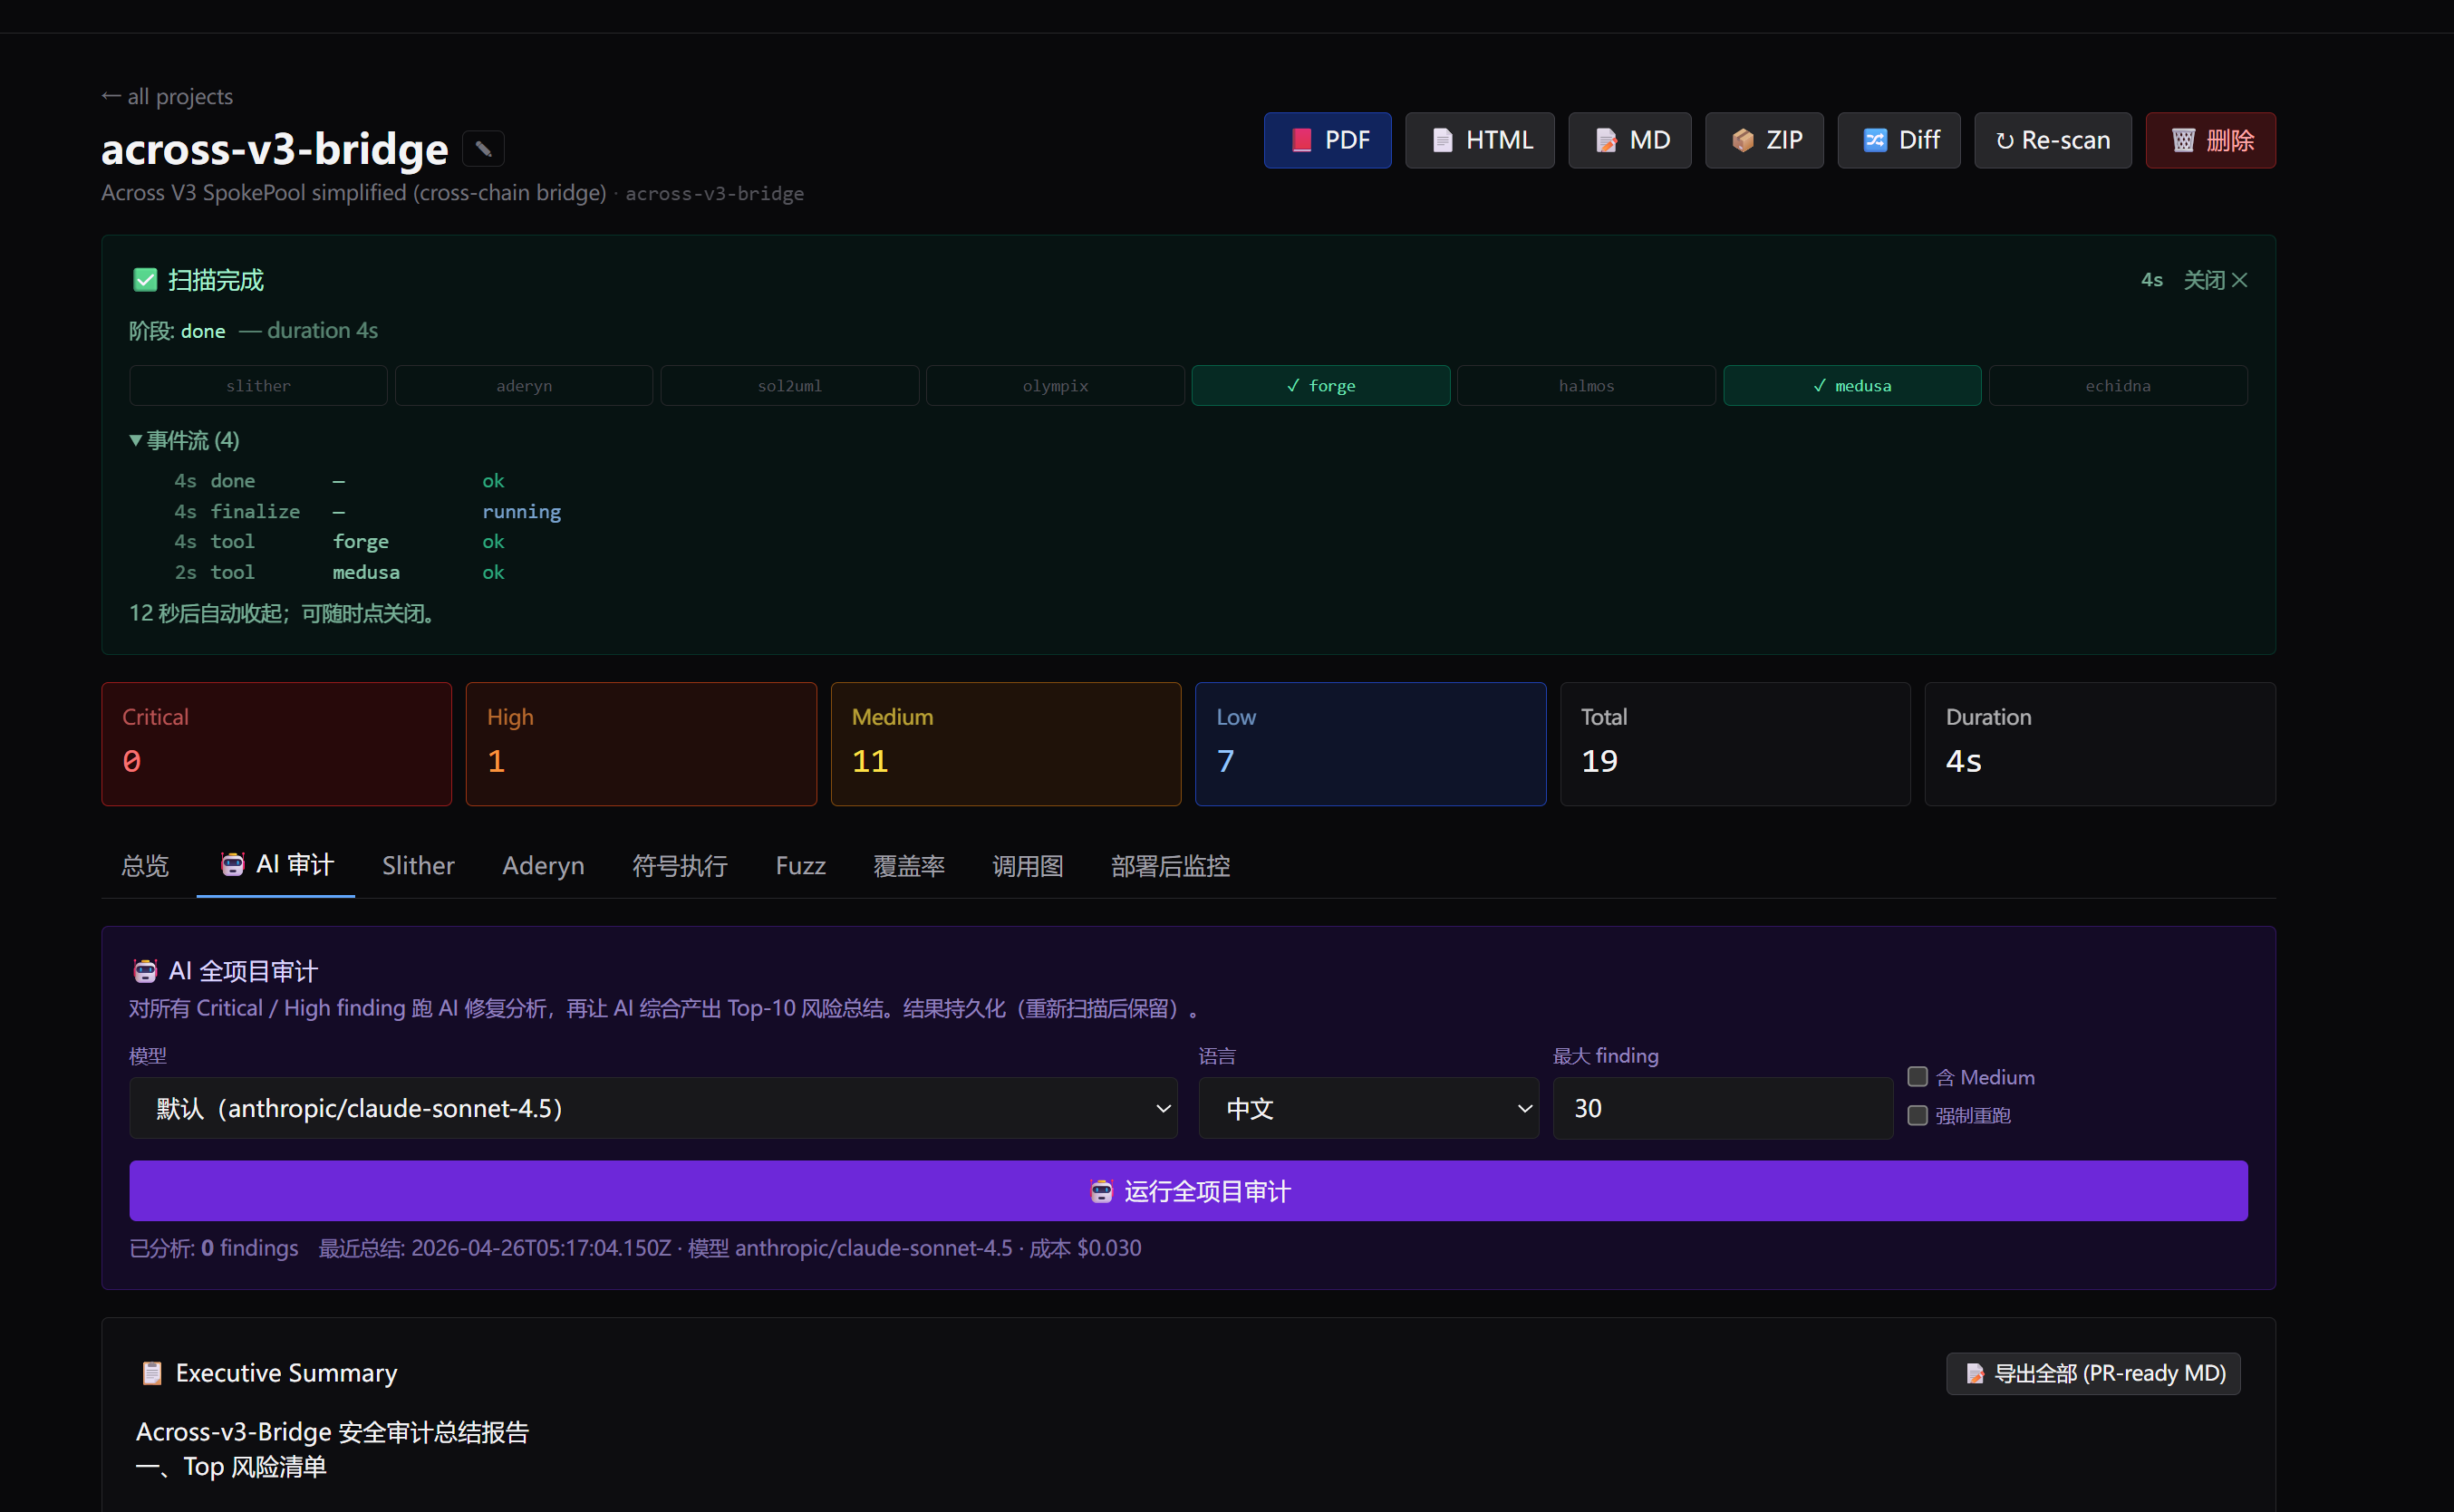This screenshot has height=1512, width=2454.
Task: Open the Diff comparison view
Action: click(x=1898, y=140)
